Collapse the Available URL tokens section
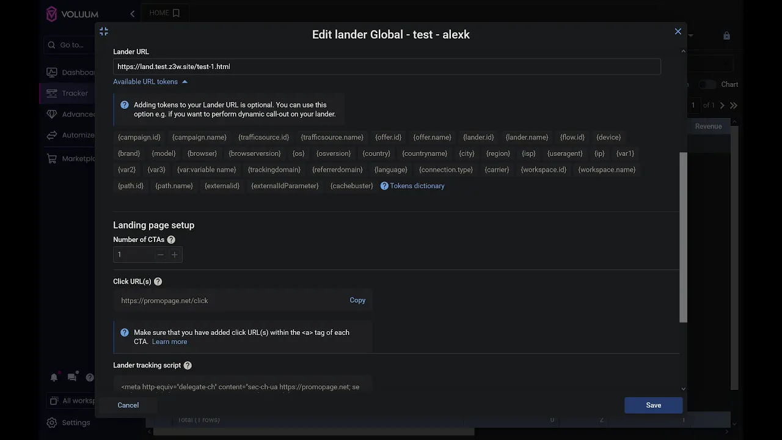Viewport: 782px width, 440px height. pos(150,82)
